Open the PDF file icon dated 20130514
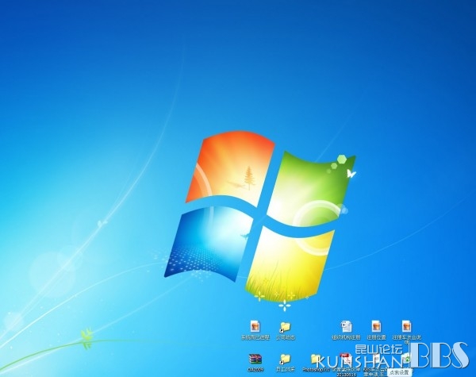The height and width of the screenshot is (377, 476). click(345, 359)
